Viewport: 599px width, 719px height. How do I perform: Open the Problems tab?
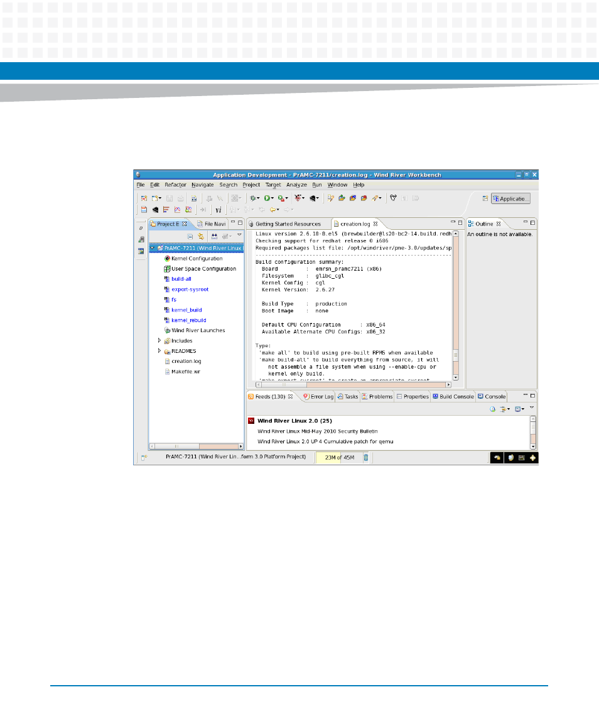tap(377, 397)
